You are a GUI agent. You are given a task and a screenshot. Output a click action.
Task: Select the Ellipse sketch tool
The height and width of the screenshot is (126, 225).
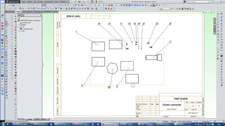[75, 8]
